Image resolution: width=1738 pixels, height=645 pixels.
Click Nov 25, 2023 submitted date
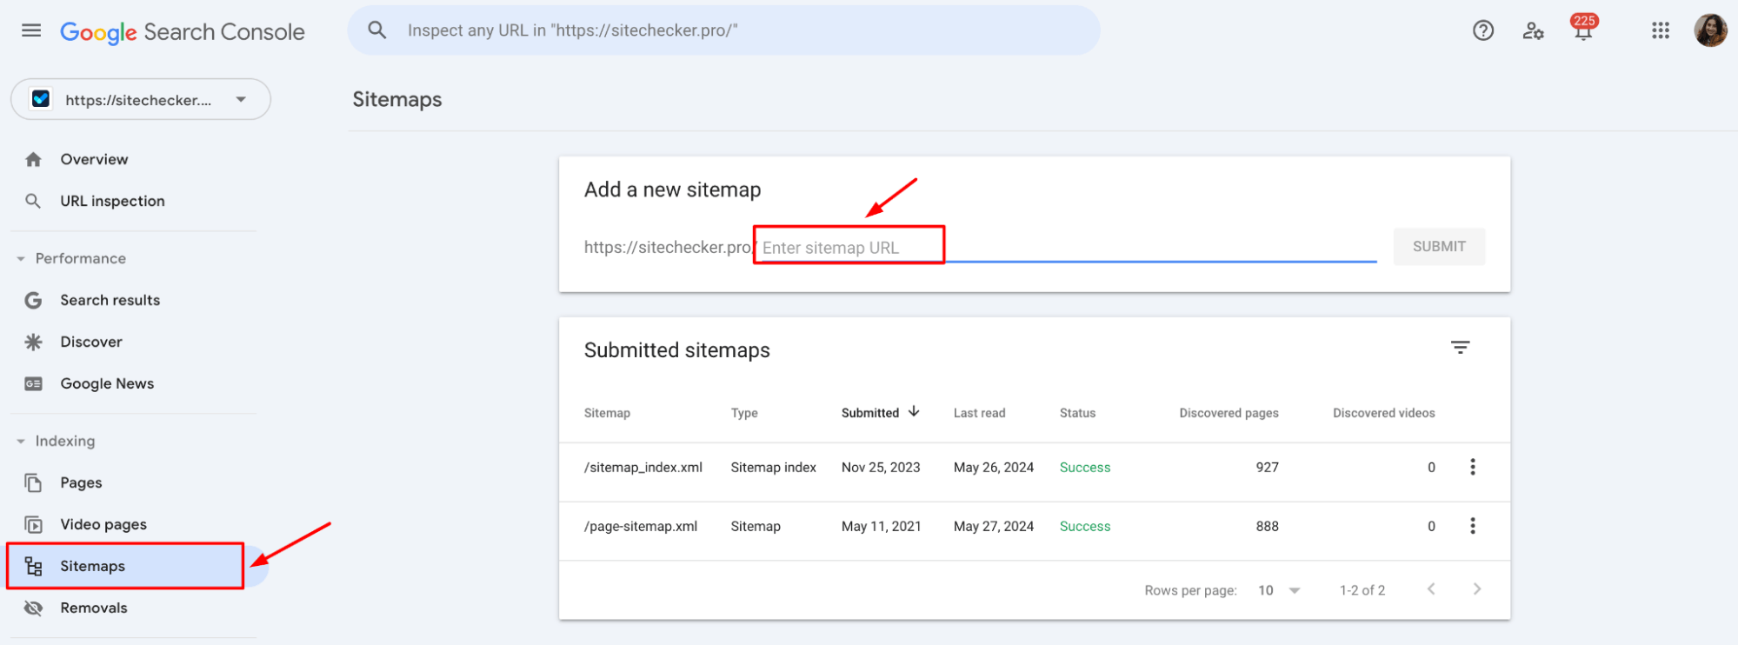click(x=881, y=468)
